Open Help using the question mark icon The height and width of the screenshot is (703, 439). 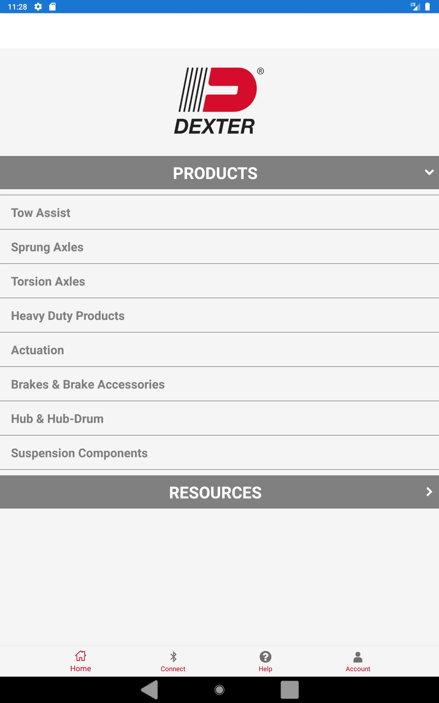coord(265,657)
